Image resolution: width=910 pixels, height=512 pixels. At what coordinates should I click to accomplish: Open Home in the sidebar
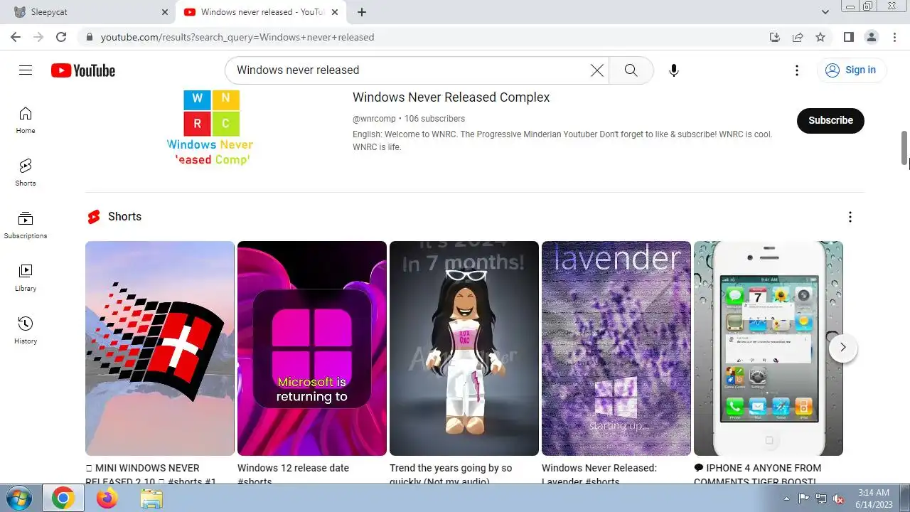pos(26,119)
